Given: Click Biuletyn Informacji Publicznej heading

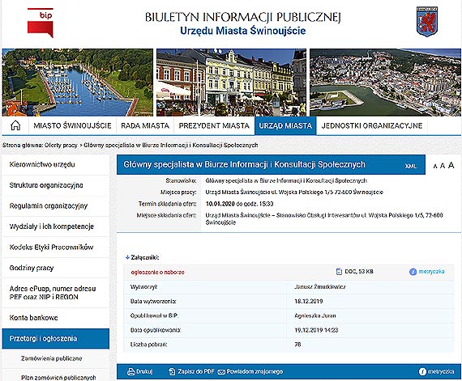Looking at the screenshot, I should pyautogui.click(x=243, y=17).
